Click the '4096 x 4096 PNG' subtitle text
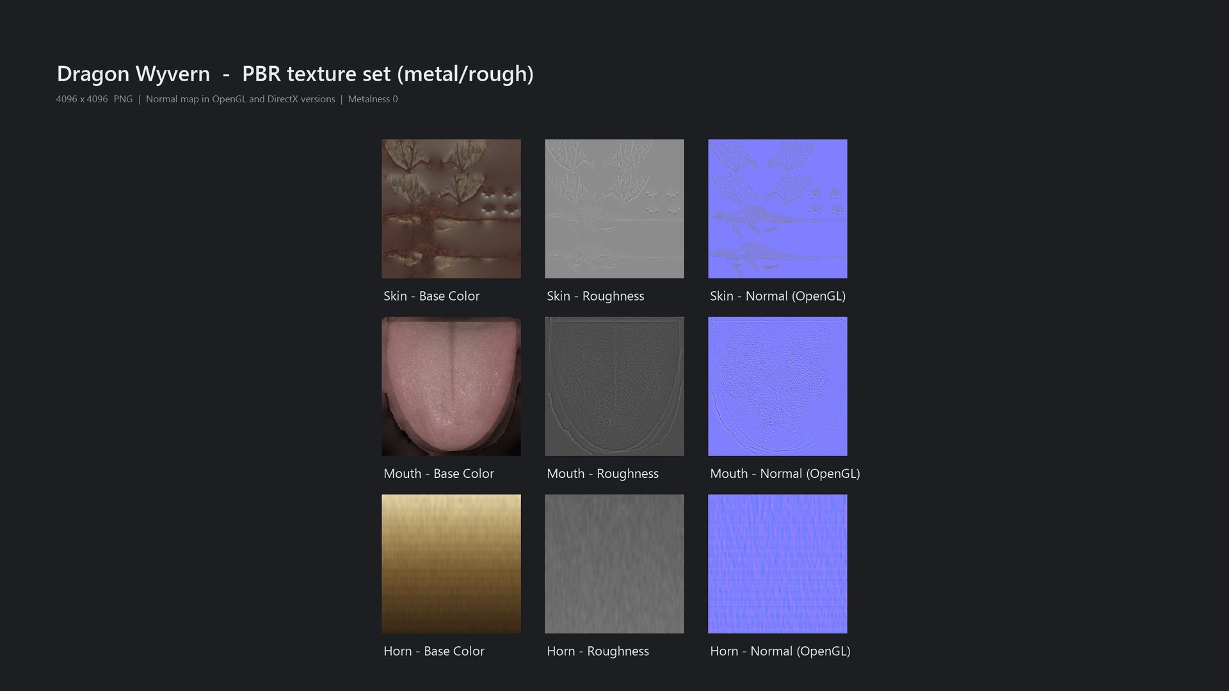The image size is (1229, 691). click(94, 99)
